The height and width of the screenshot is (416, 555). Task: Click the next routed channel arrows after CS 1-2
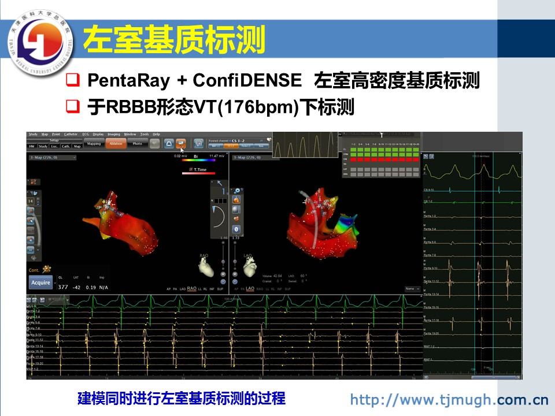[261, 141]
